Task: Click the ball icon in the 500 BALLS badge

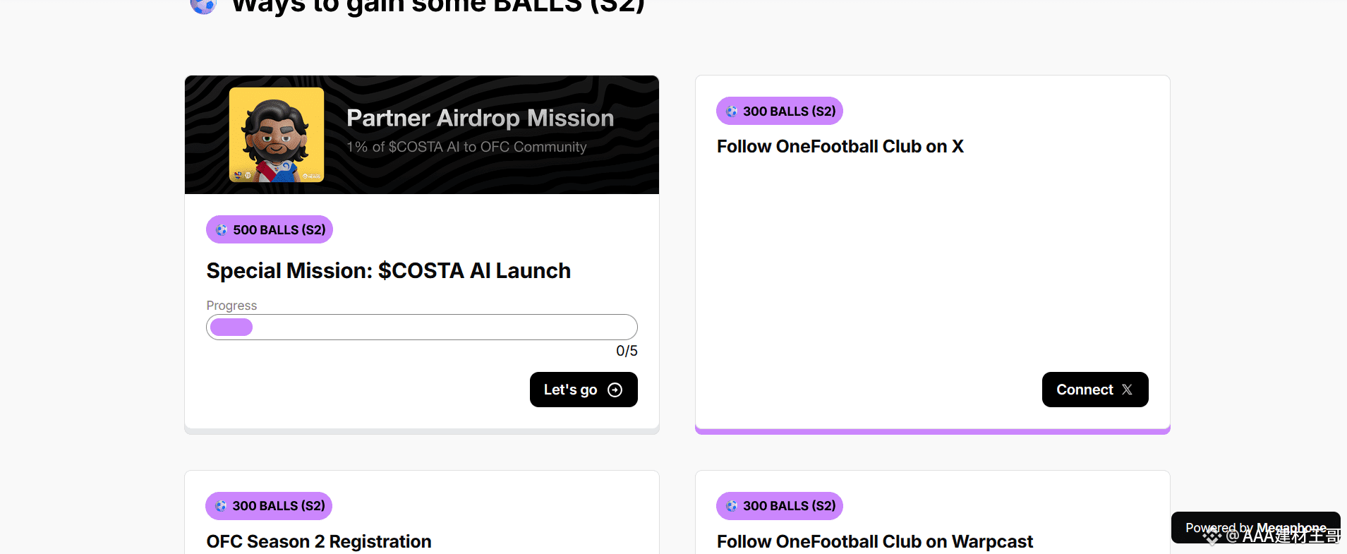Action: tap(222, 230)
